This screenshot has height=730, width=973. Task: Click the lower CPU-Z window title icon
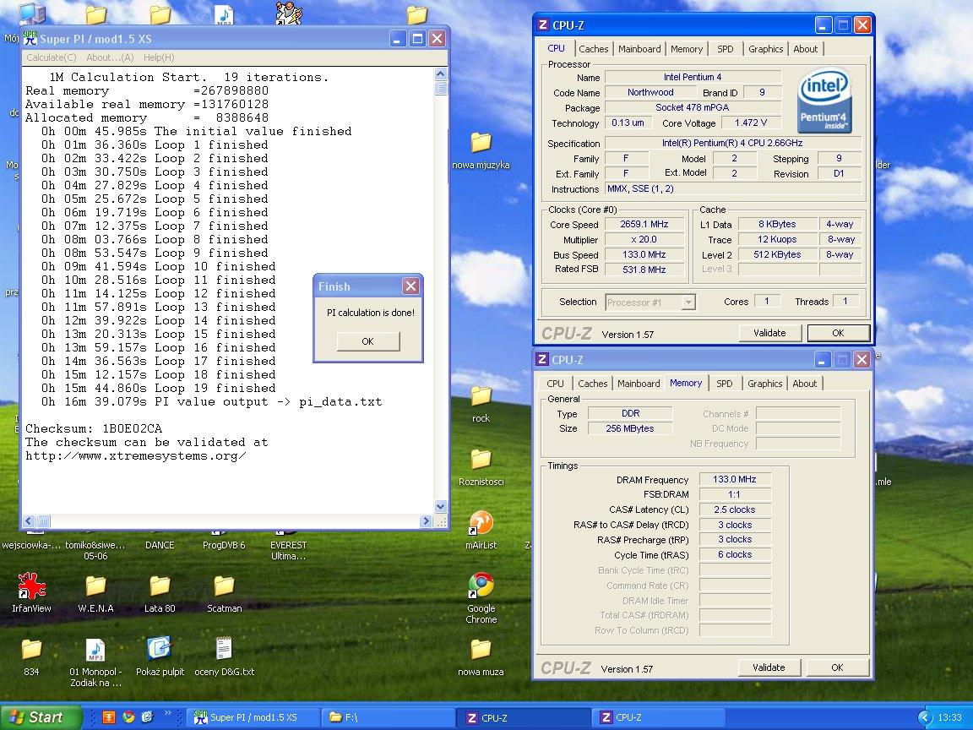[542, 359]
